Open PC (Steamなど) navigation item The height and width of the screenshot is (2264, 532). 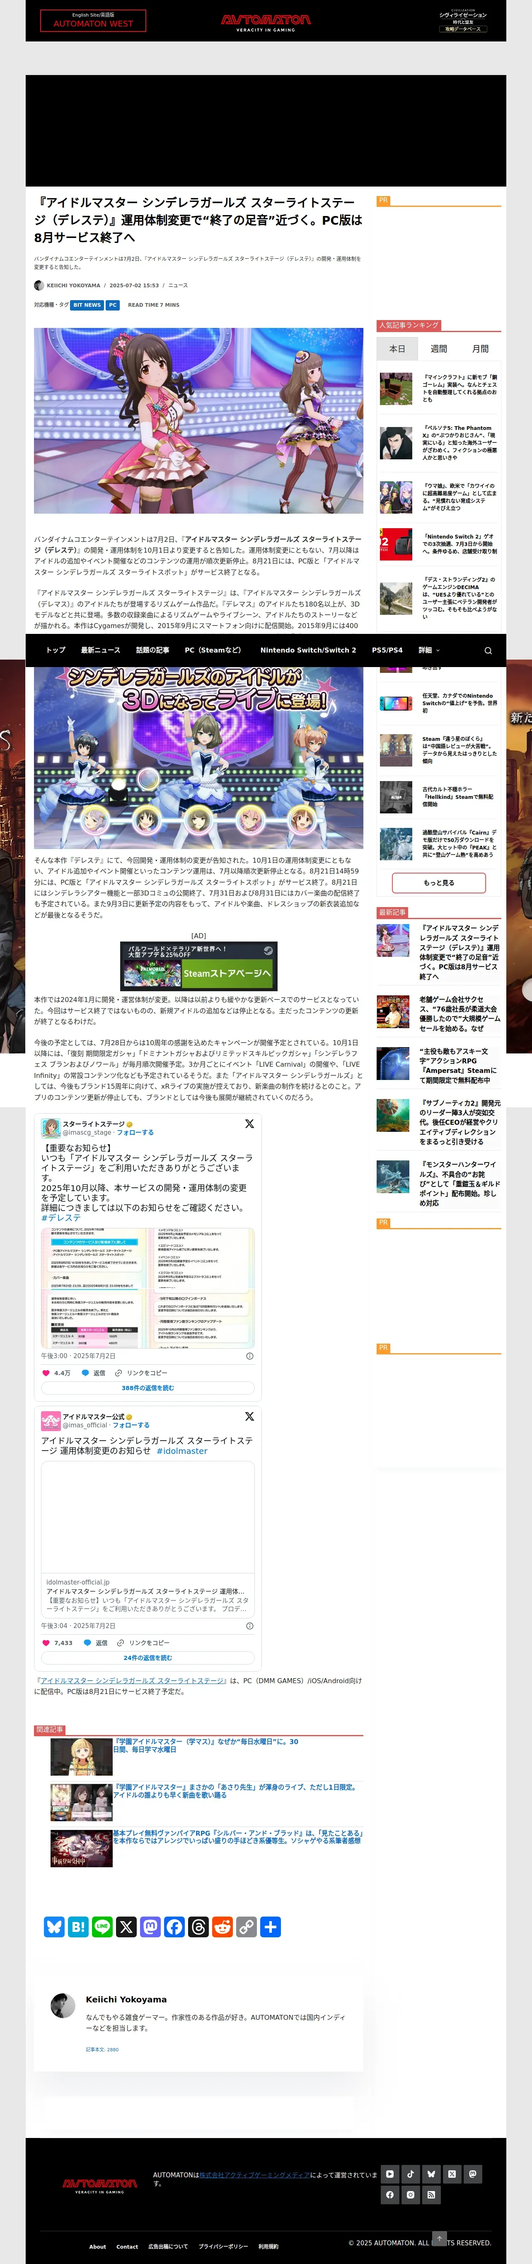pos(213,650)
